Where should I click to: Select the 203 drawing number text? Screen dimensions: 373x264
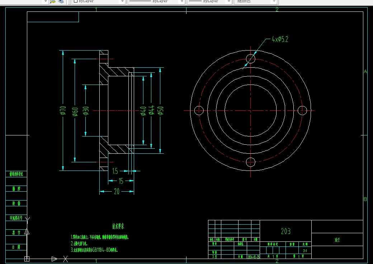point(285,231)
